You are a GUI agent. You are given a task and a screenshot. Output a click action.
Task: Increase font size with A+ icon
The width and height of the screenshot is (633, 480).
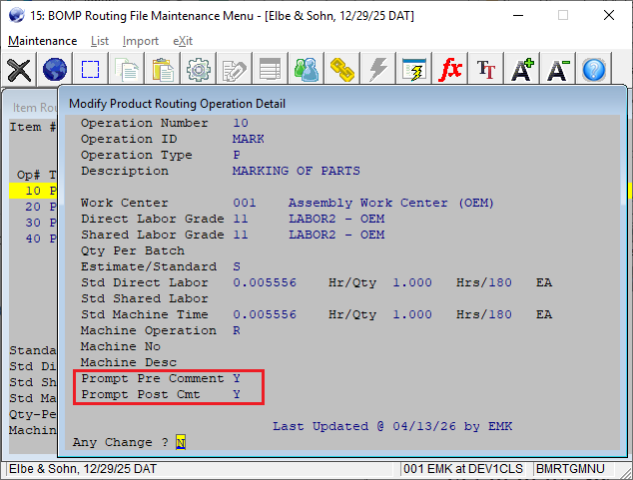(x=522, y=70)
